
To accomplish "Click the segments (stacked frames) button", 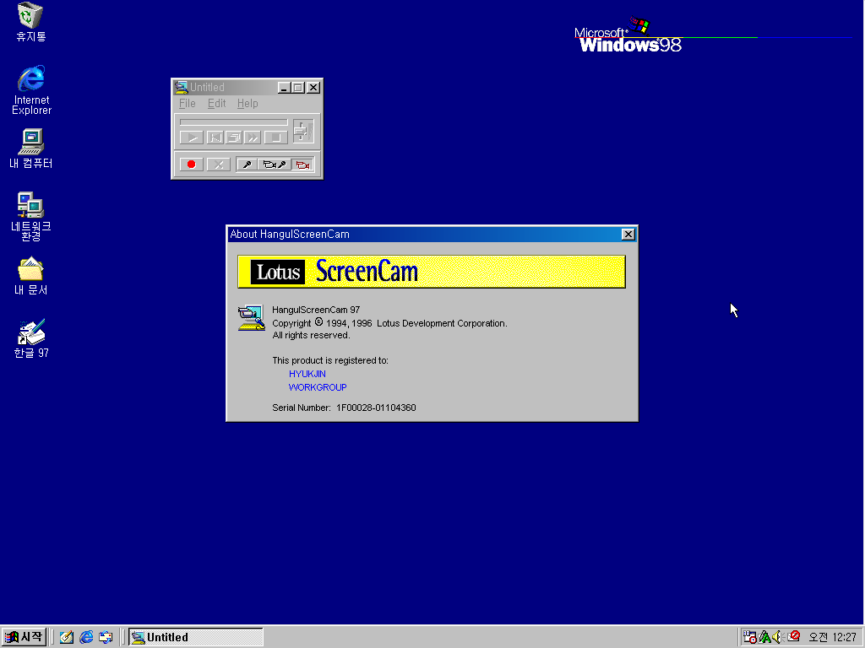I will 234,138.
